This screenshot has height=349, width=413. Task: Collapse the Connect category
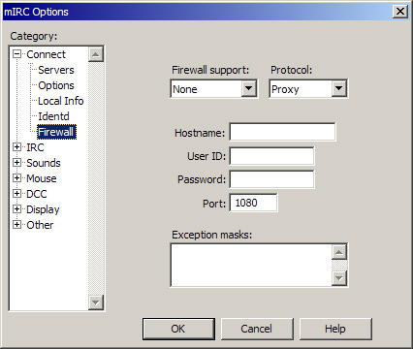click(x=16, y=54)
